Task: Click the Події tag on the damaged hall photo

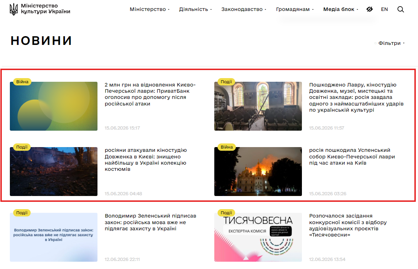Action: tap(226, 82)
